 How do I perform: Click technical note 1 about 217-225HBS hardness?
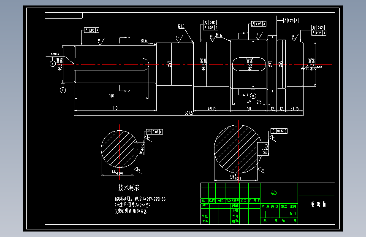[140, 199]
